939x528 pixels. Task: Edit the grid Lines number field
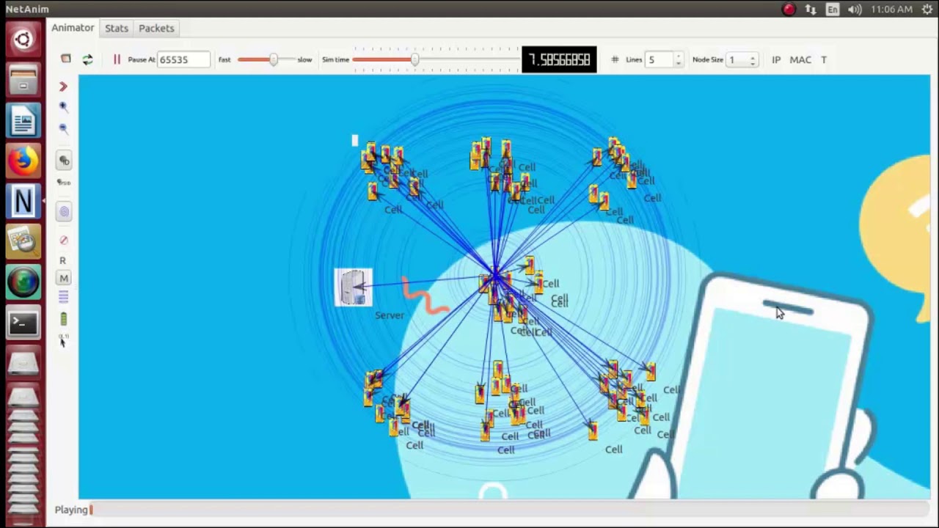click(659, 59)
